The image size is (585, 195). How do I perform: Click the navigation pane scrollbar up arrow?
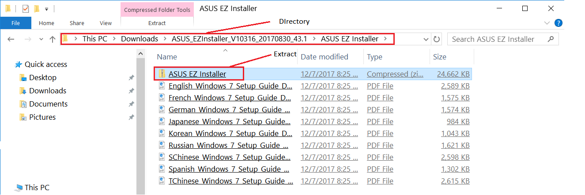click(x=141, y=54)
